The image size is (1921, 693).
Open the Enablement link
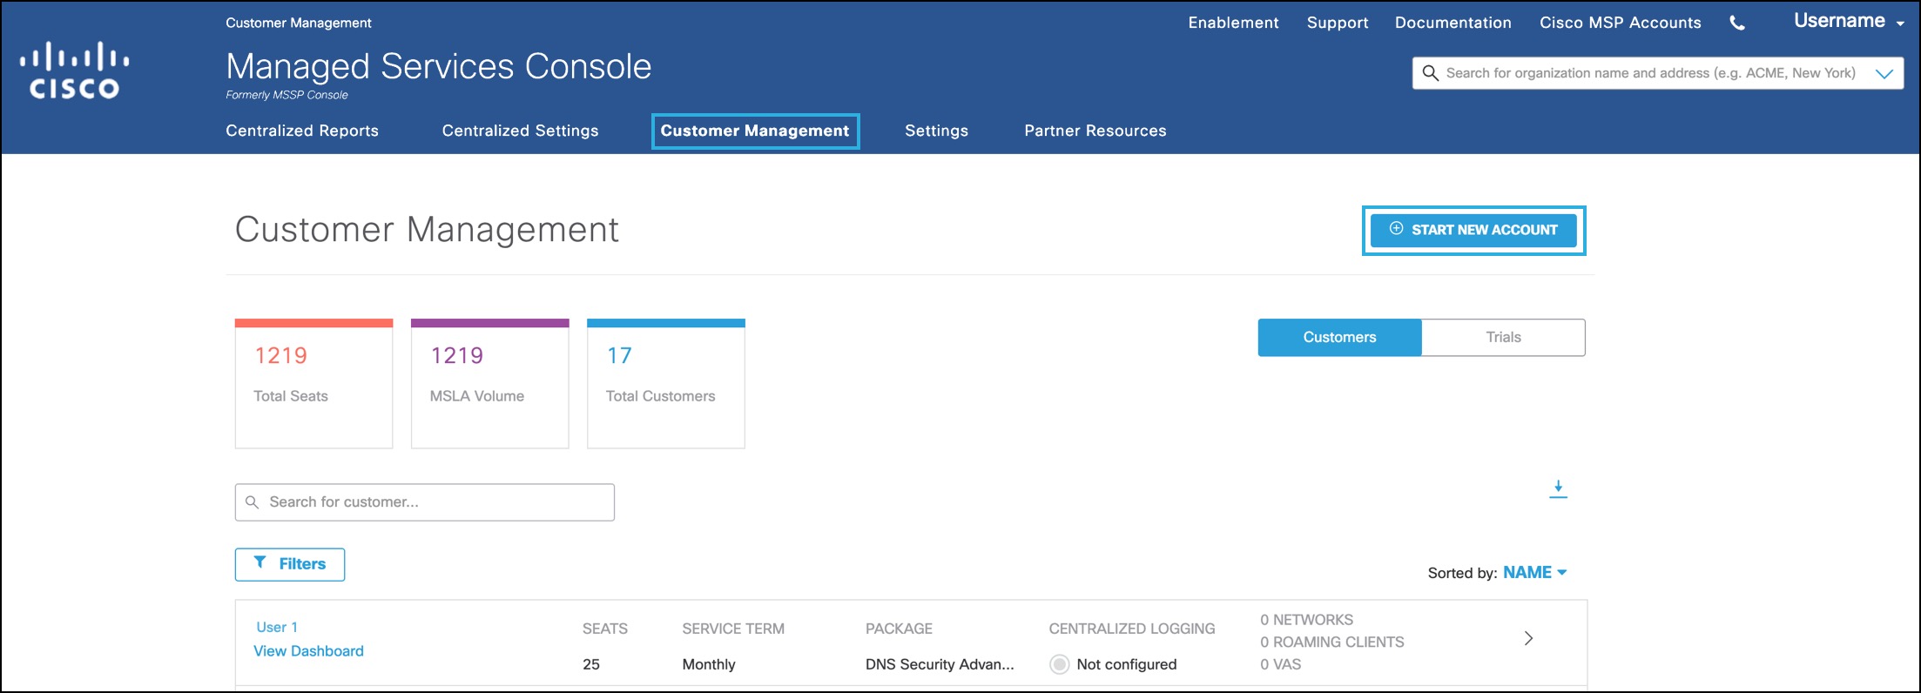1233,23
